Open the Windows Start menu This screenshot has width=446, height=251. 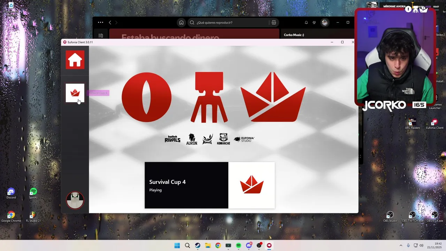click(177, 245)
